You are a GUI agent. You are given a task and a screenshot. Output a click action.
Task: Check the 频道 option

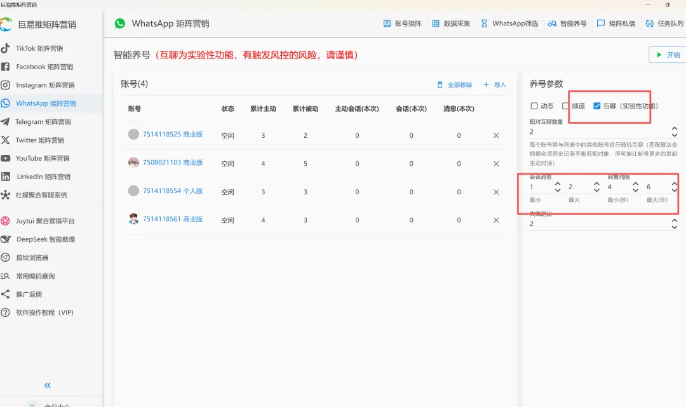(565, 106)
